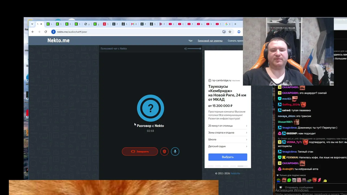Click the lips emote in msv82's message

click(295, 99)
